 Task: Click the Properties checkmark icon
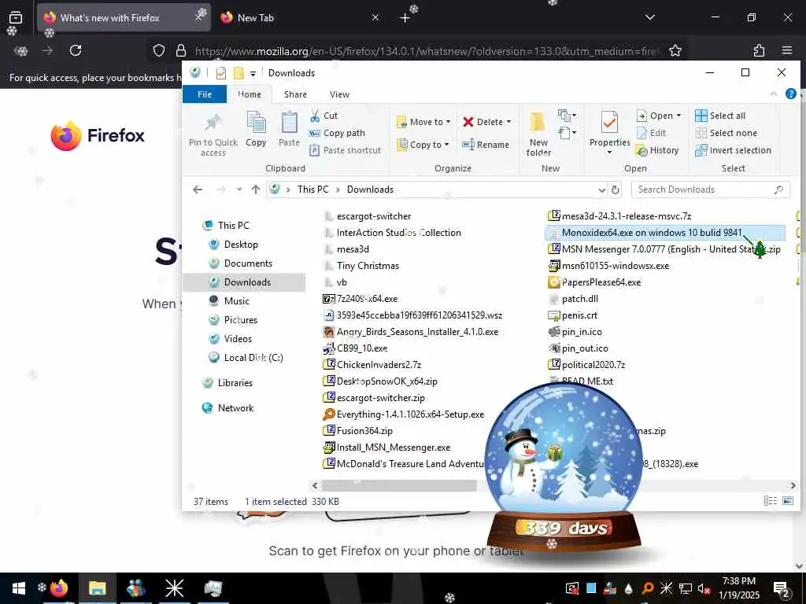click(x=609, y=123)
